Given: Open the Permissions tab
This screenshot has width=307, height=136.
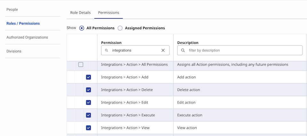Looking at the screenshot, I should click(x=108, y=13).
